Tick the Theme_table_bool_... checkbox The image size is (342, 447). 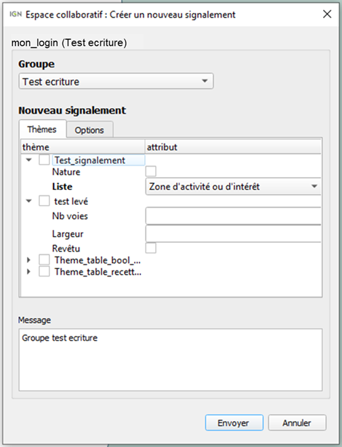pyautogui.click(x=44, y=260)
